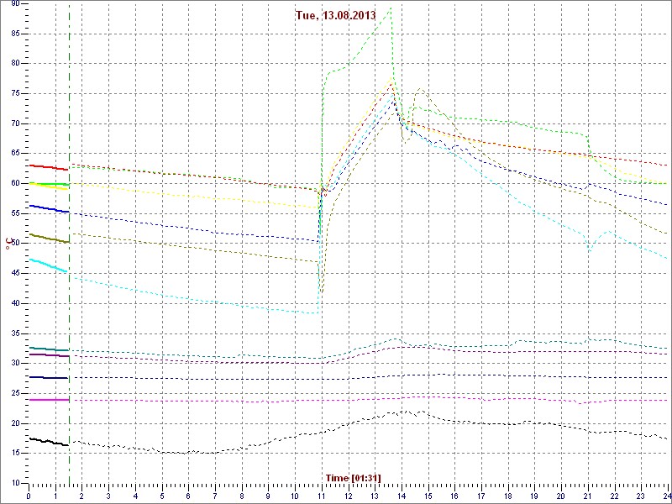Click the 45 label on temperature axis
This screenshot has height=504, width=672.
coord(15,274)
